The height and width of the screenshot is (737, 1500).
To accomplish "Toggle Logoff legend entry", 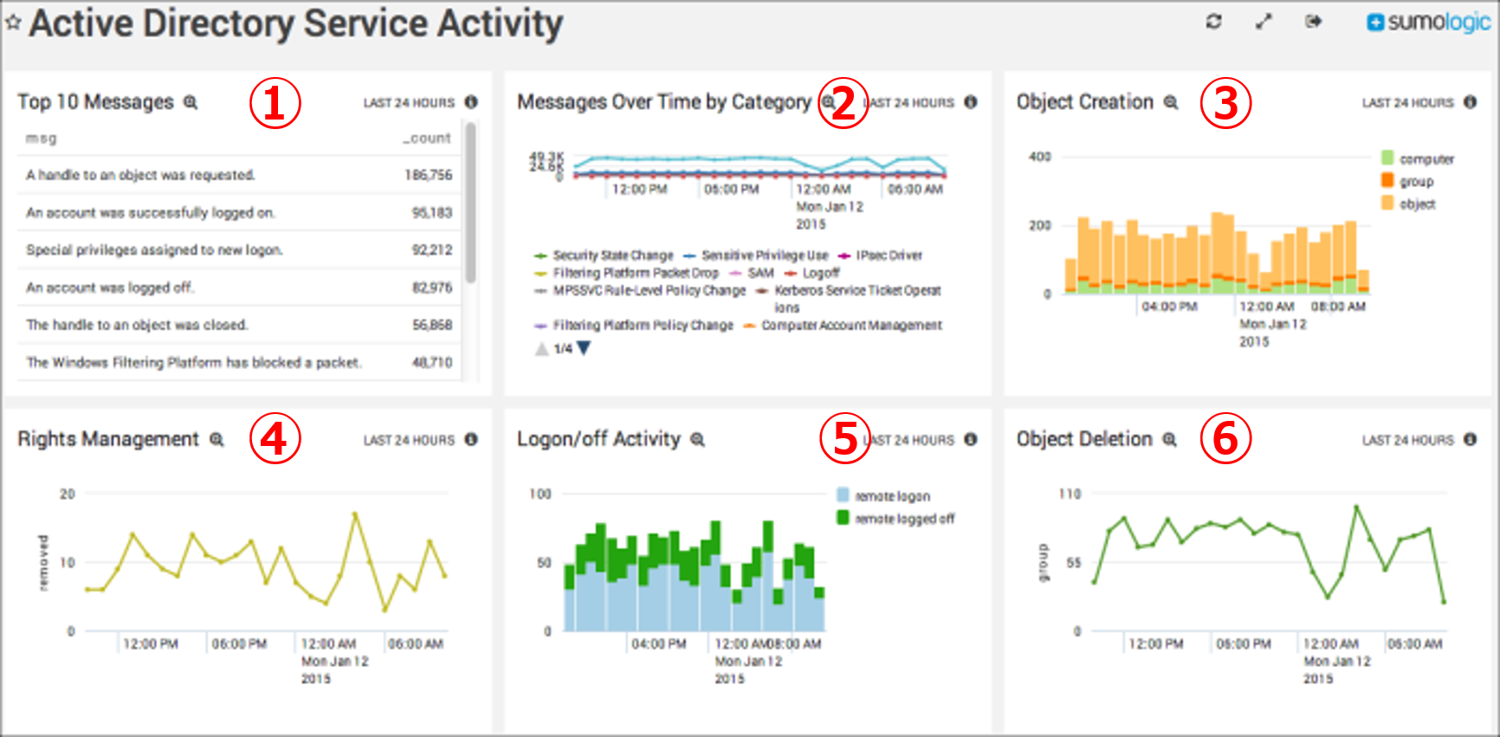I will (x=811, y=273).
